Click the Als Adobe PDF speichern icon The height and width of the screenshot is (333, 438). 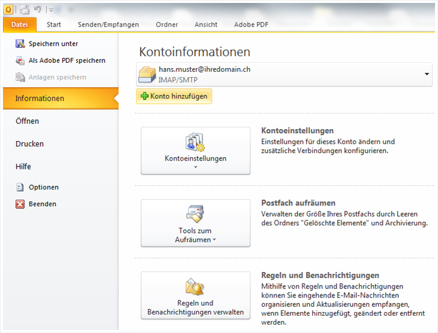(x=20, y=60)
